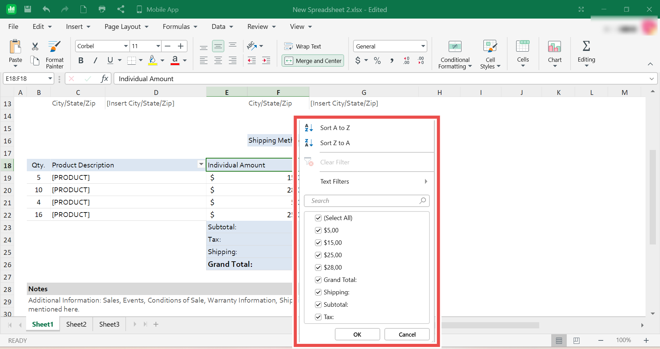The image size is (660, 349).
Task: Align text left in cell
Action: point(204,61)
